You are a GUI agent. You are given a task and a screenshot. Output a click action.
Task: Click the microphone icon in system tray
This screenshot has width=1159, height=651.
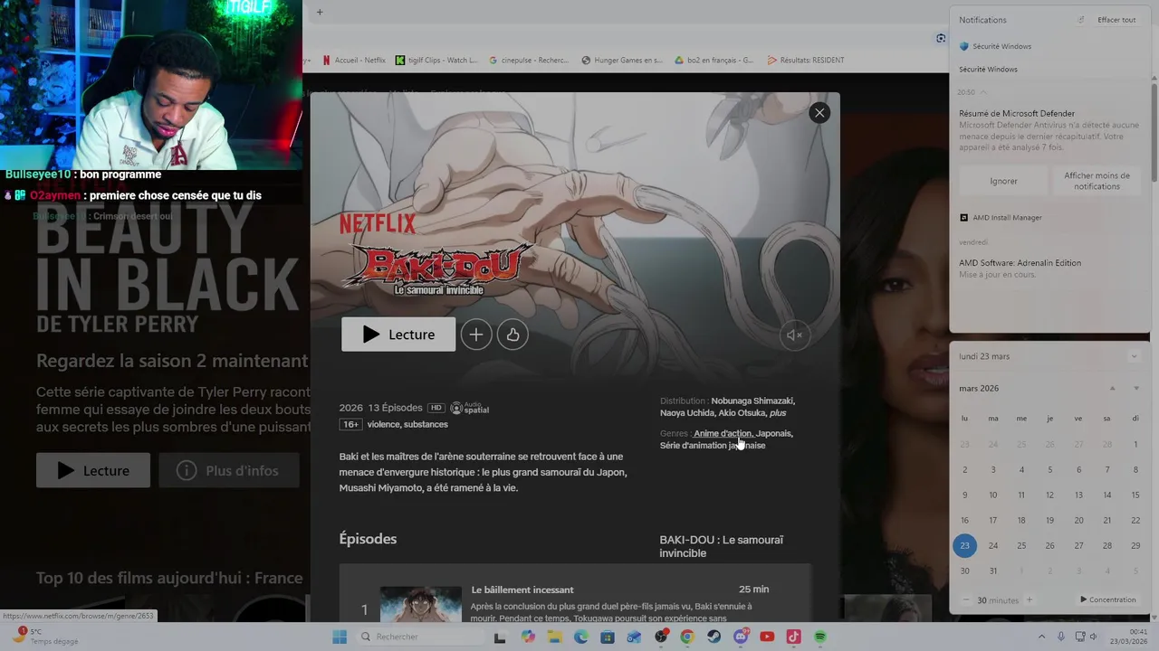pyautogui.click(x=1061, y=637)
